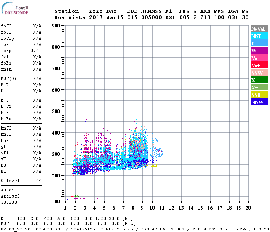Click the MUF(D) parameter label
Viewport: 270px width, 232px height.
(x=8, y=78)
